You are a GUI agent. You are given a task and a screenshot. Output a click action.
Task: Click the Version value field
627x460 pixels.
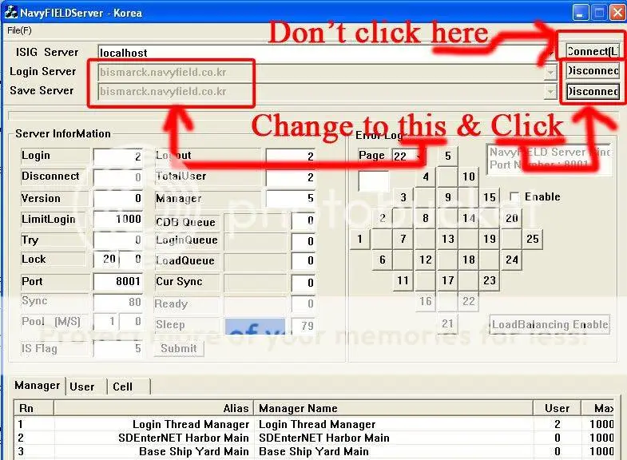pyautogui.click(x=118, y=198)
